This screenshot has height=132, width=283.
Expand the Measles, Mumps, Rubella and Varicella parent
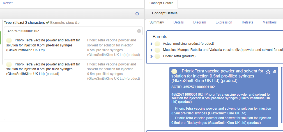pyautogui.click(x=151, y=50)
